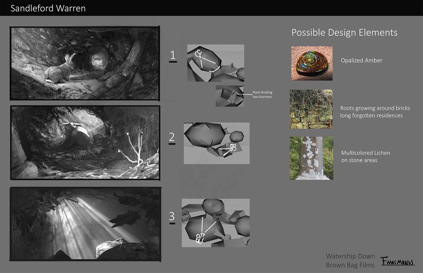Viewport: 423px width, 273px height.
Task: Click the number 3 label
Action: tap(172, 217)
